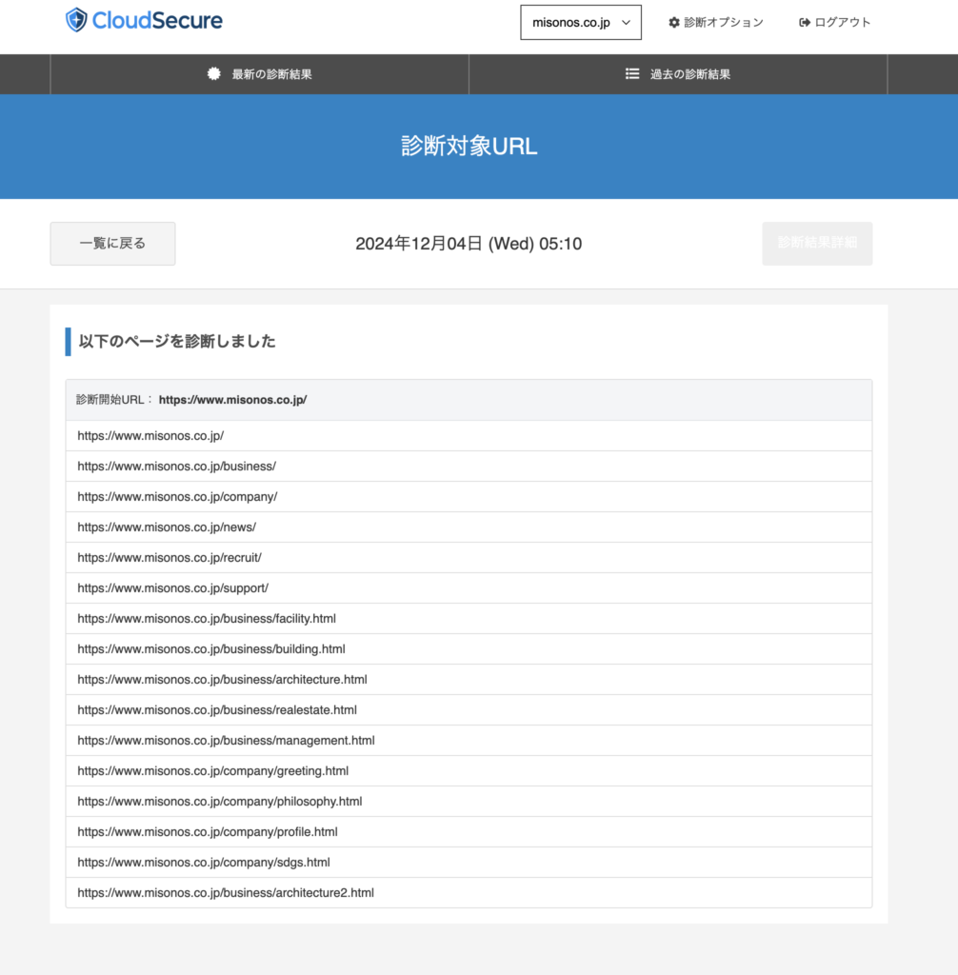958x975 pixels.
Task: Click the business/architecture2.html URL row
Action: click(x=226, y=893)
